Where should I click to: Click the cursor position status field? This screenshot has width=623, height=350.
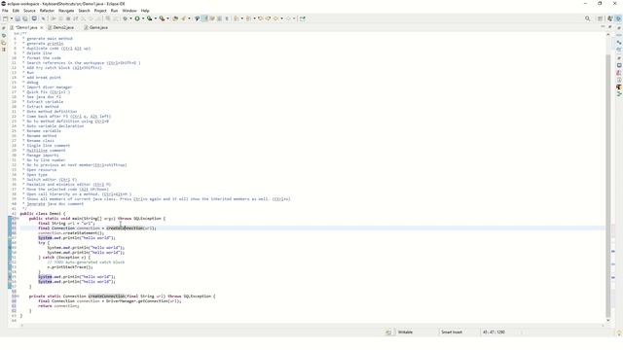point(494,332)
